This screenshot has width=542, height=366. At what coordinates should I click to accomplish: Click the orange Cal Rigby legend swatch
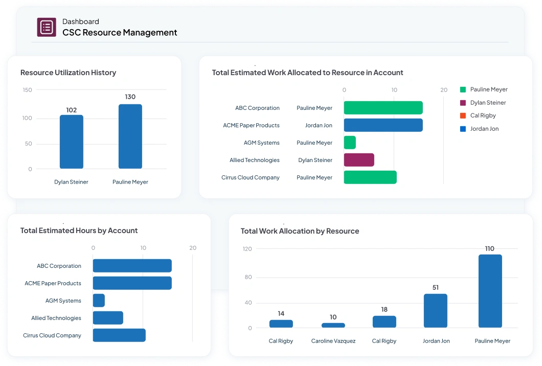463,116
